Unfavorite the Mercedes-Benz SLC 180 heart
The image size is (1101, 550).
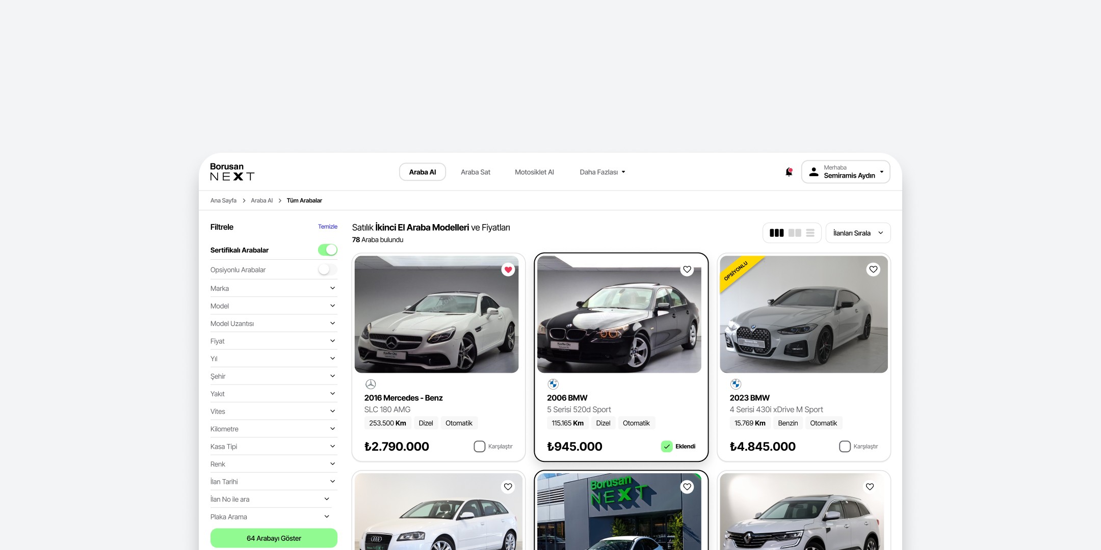pyautogui.click(x=508, y=270)
